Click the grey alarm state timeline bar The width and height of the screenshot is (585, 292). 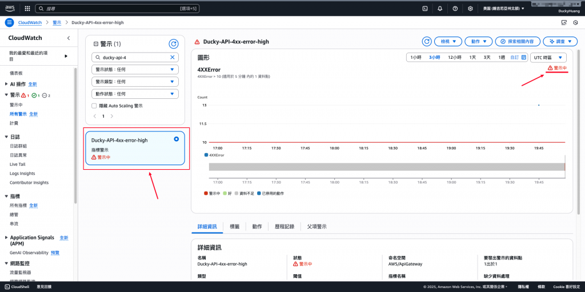[x=387, y=167]
